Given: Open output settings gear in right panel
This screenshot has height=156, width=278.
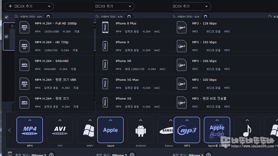Looking at the screenshot, I should (x=208, y=154).
